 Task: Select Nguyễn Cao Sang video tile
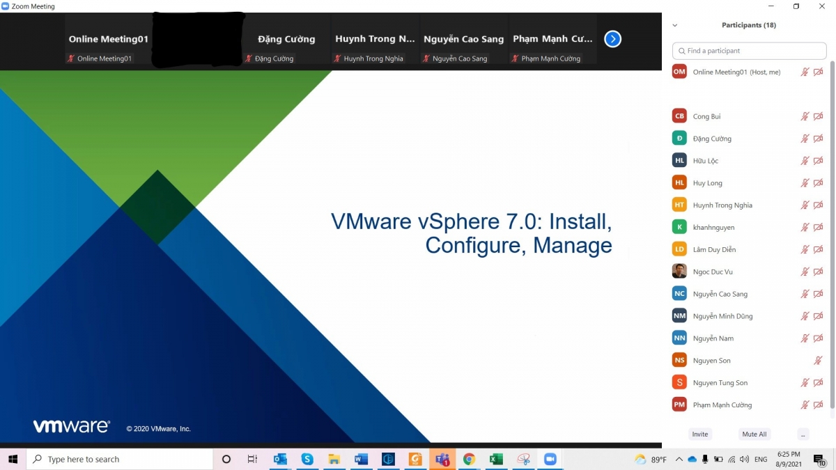pos(463,41)
